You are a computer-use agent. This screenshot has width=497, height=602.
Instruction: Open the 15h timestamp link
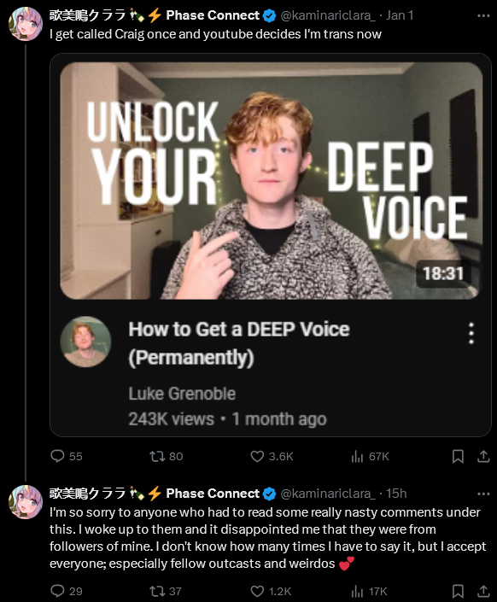(396, 494)
